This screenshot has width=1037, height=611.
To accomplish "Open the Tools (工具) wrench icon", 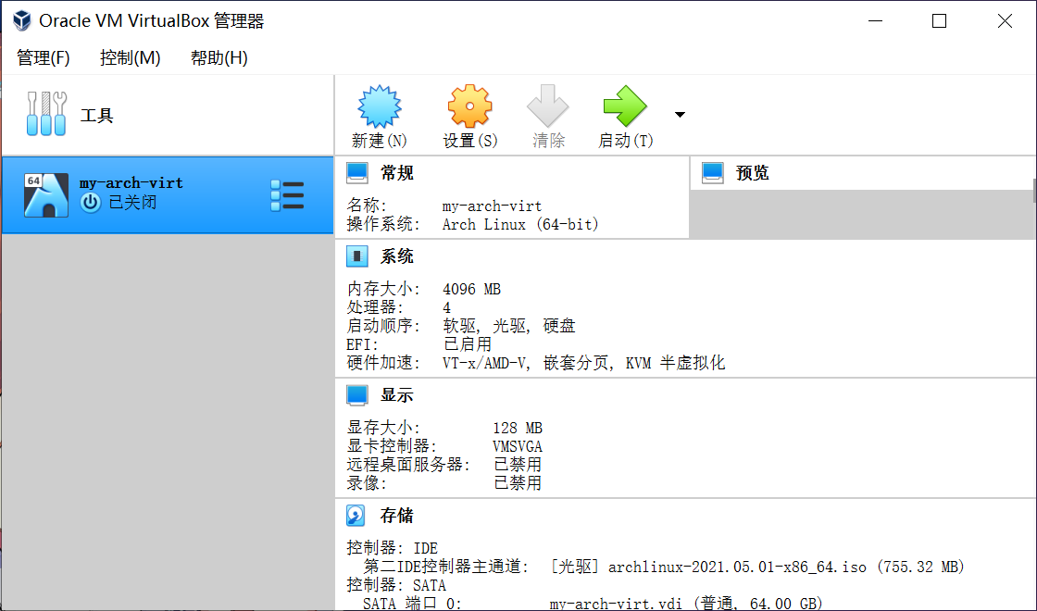I will [46, 114].
